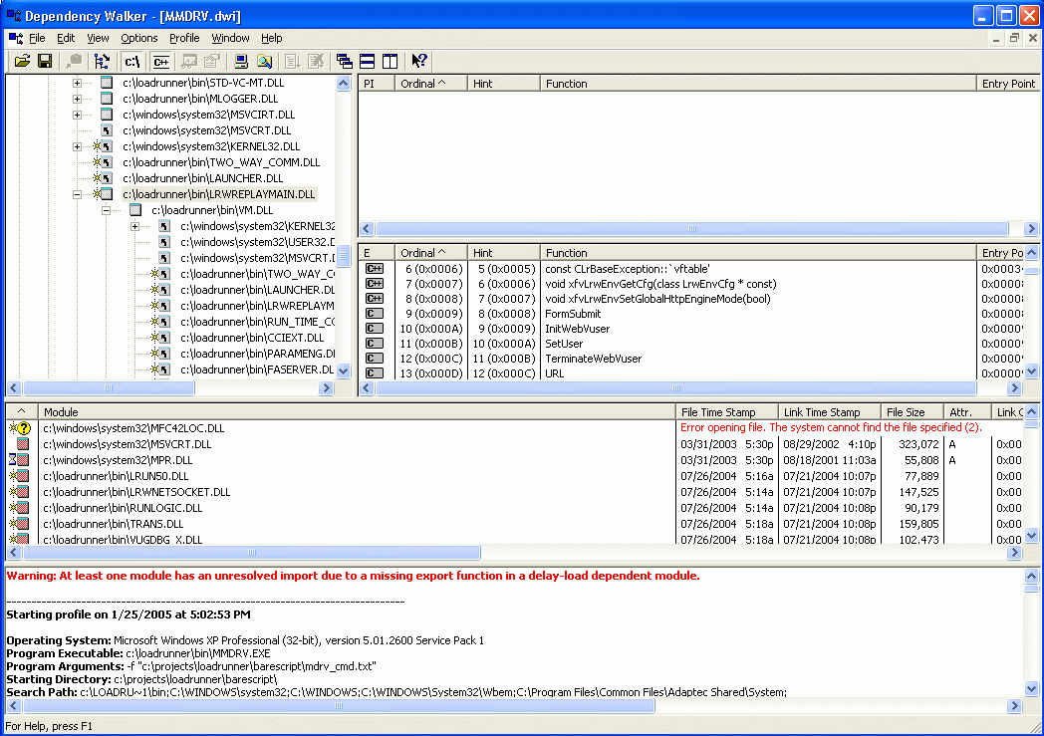Viewport: 1044px width, 736px height.
Task: Click the module tree horizontal scrollbar thumb
Action: pyautogui.click(x=109, y=388)
